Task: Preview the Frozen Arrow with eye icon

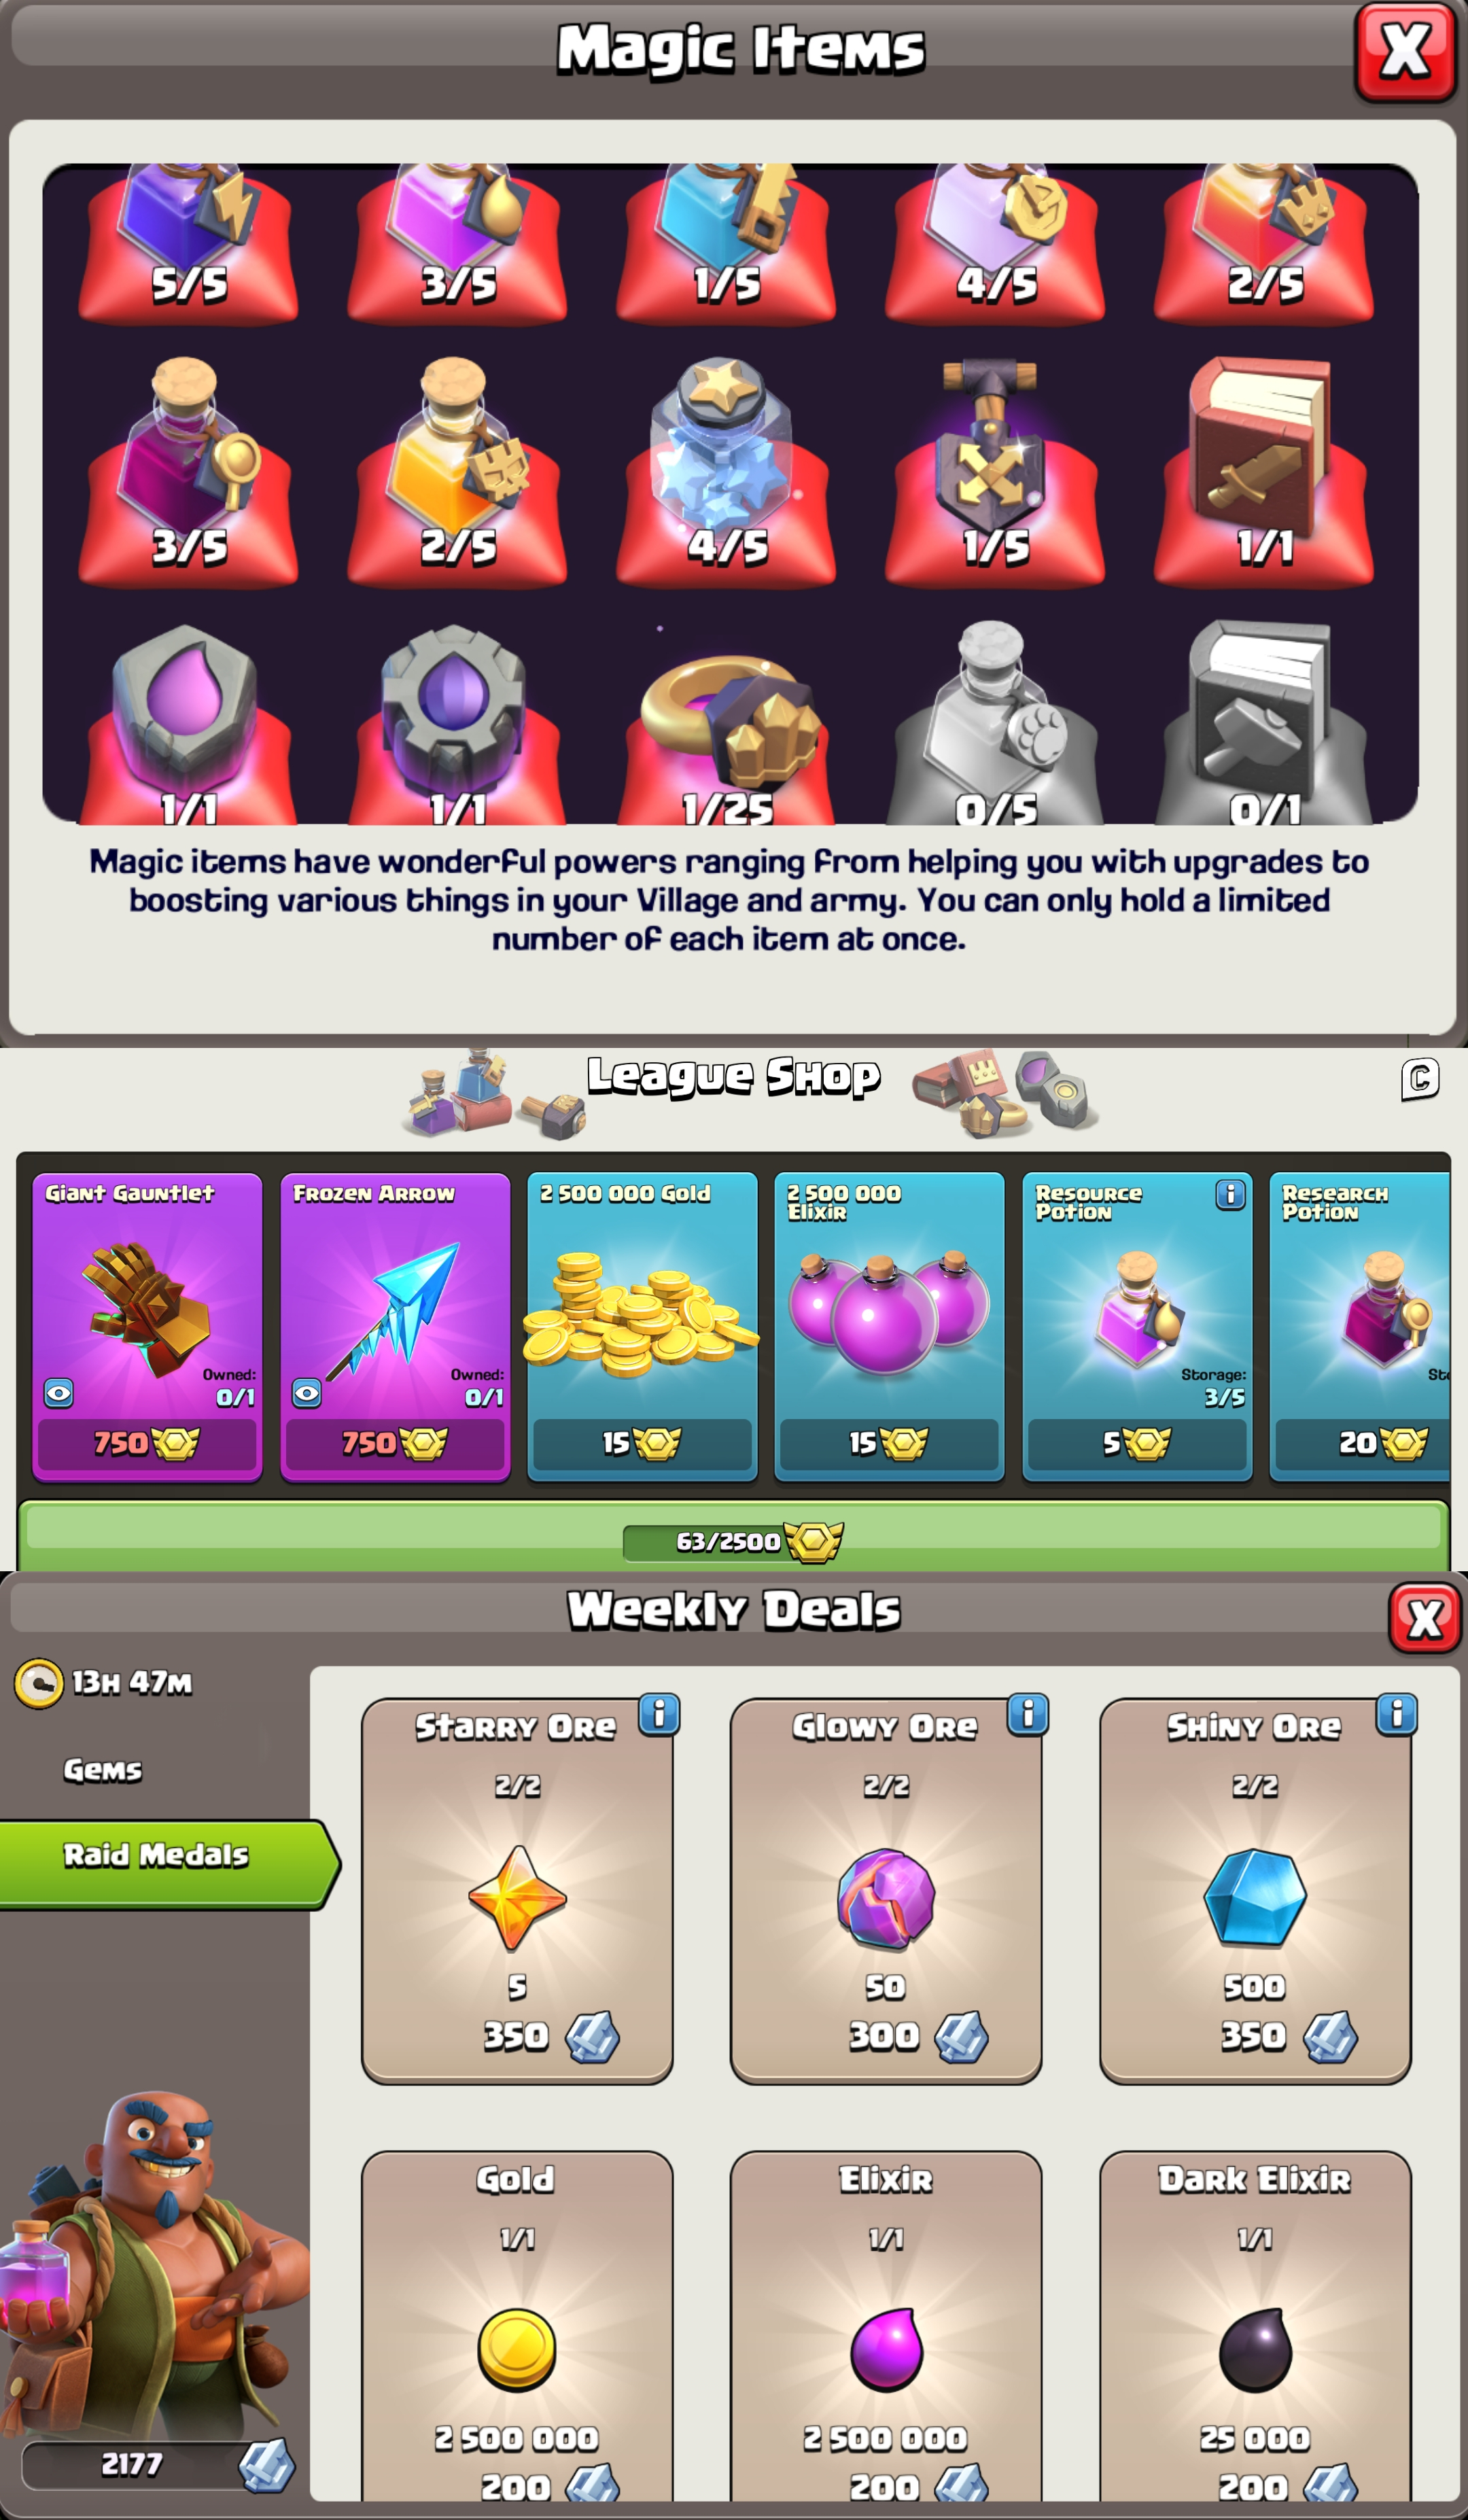Action: (307, 1393)
